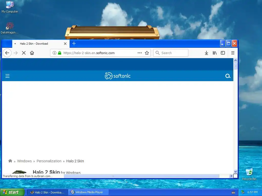Select the Recycle Bin desktop icon
This screenshot has height=196, width=262.
[249, 174]
